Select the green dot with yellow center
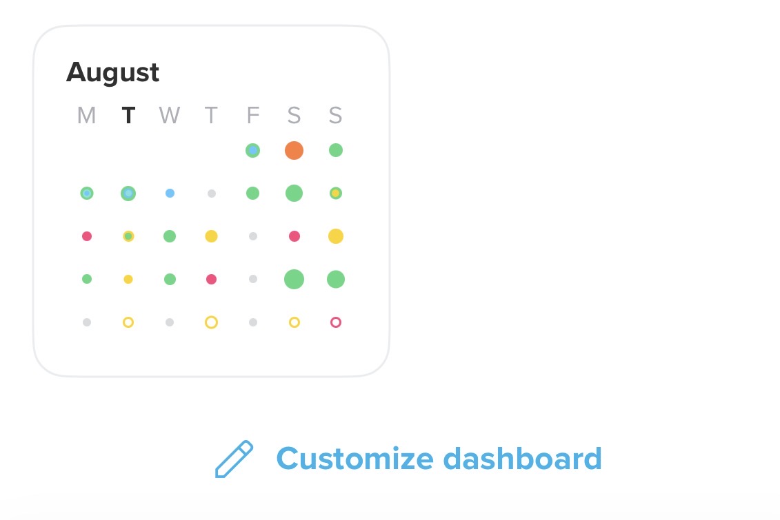Screen dimensions: 780x520 (x=336, y=194)
